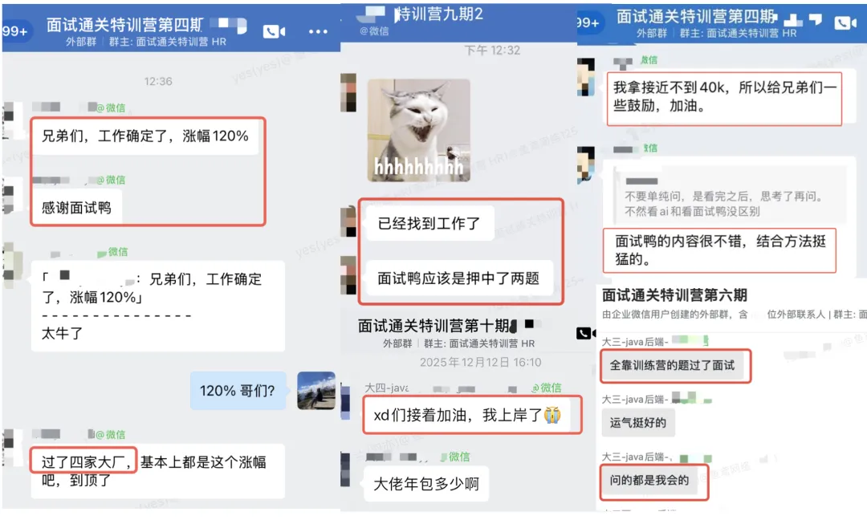Viewport: 867px width, 520px height.
Task: Click the 全靠训练营的题过了面试 message
Action: (x=673, y=365)
